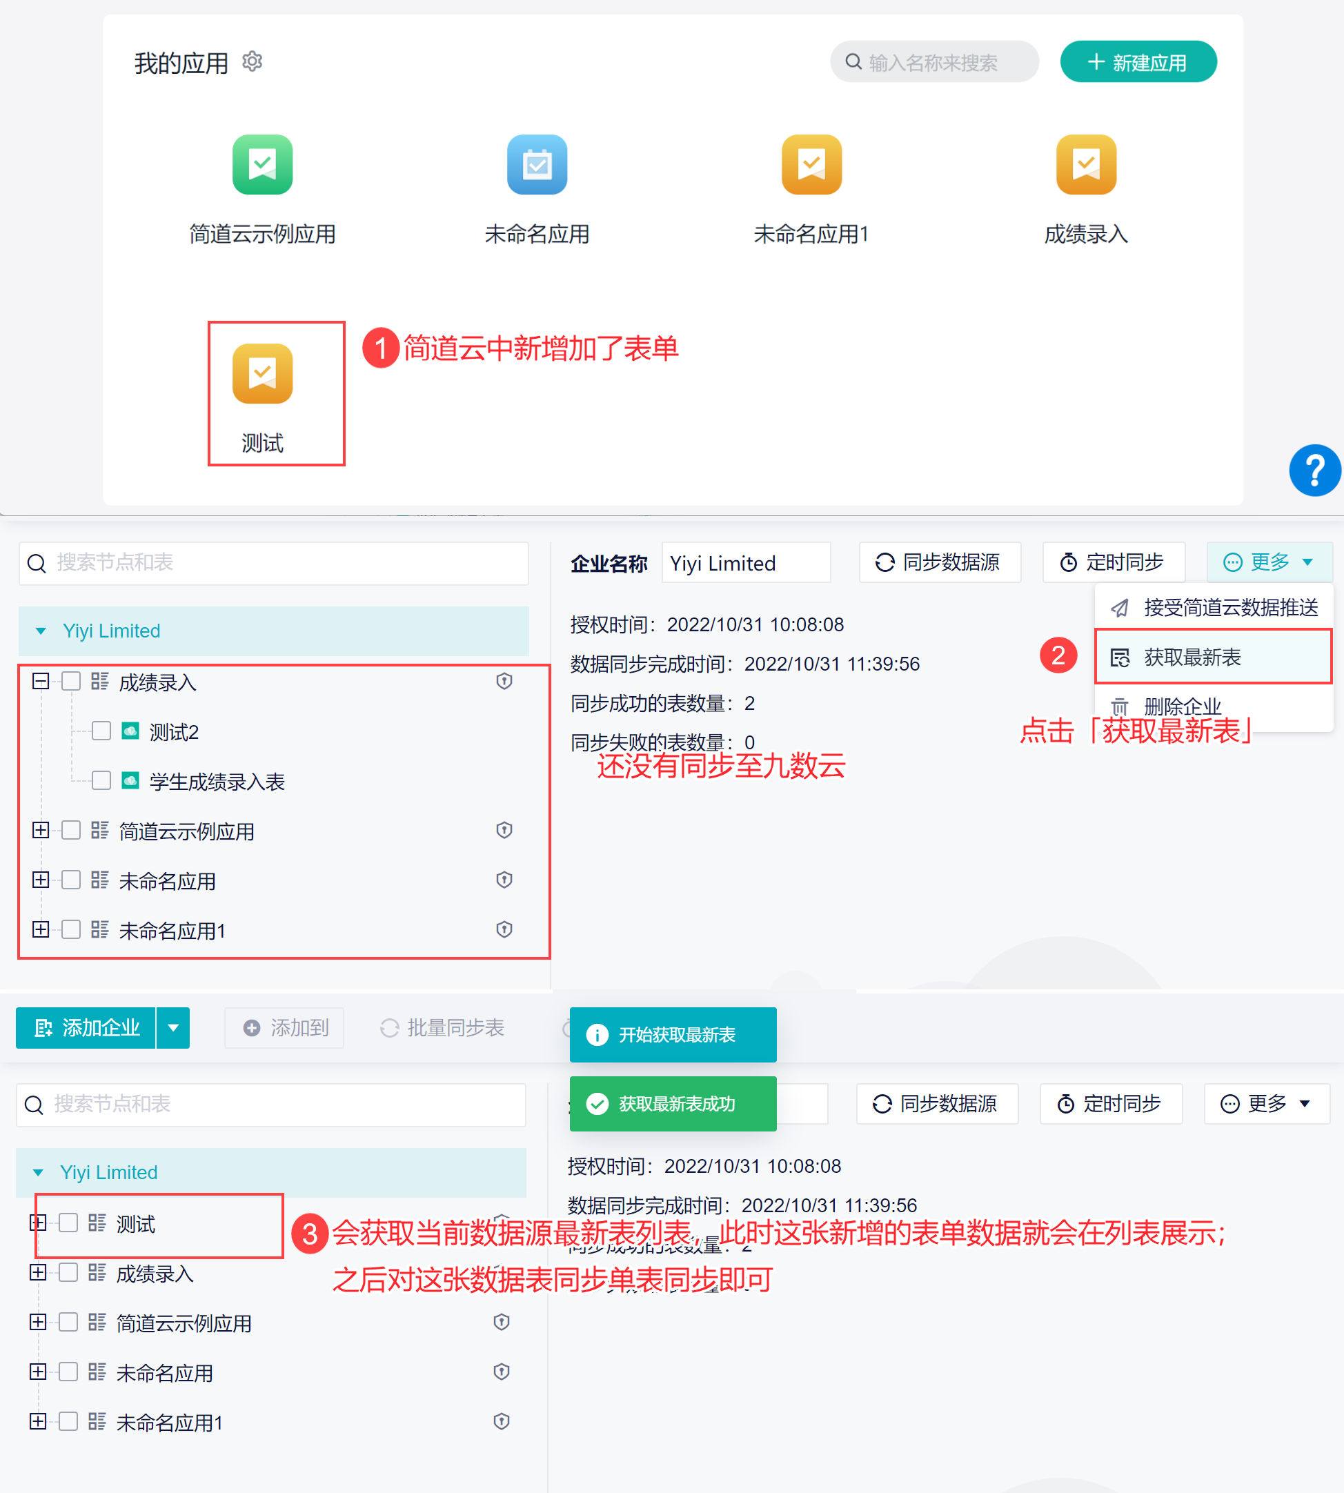The width and height of the screenshot is (1344, 1493).
Task: Tick the 学生成绩录入表 checkbox
Action: click(x=101, y=780)
